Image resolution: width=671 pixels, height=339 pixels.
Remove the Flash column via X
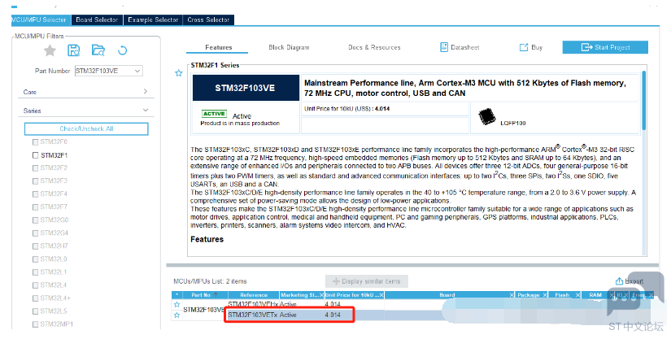click(577, 295)
